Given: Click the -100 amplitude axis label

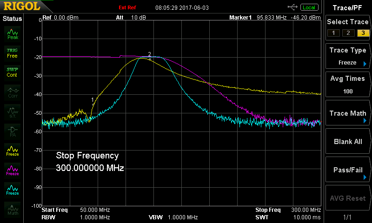Looking at the screenshot, I should point(37,206).
